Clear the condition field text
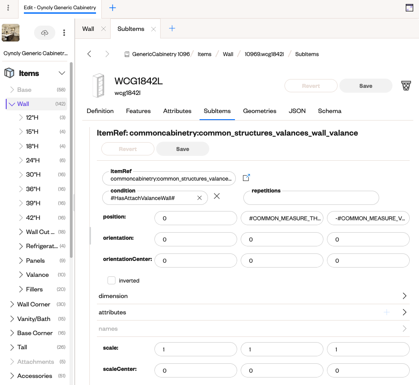The height and width of the screenshot is (385, 419). click(200, 198)
